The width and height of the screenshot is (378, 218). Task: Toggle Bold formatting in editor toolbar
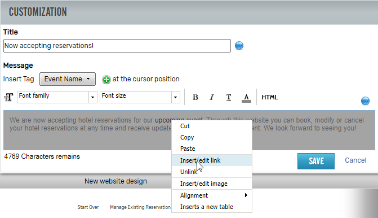(195, 97)
